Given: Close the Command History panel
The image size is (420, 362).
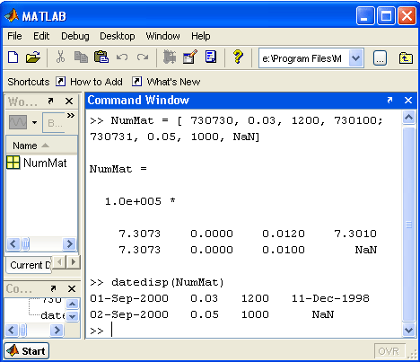Looking at the screenshot, I should [x=72, y=288].
